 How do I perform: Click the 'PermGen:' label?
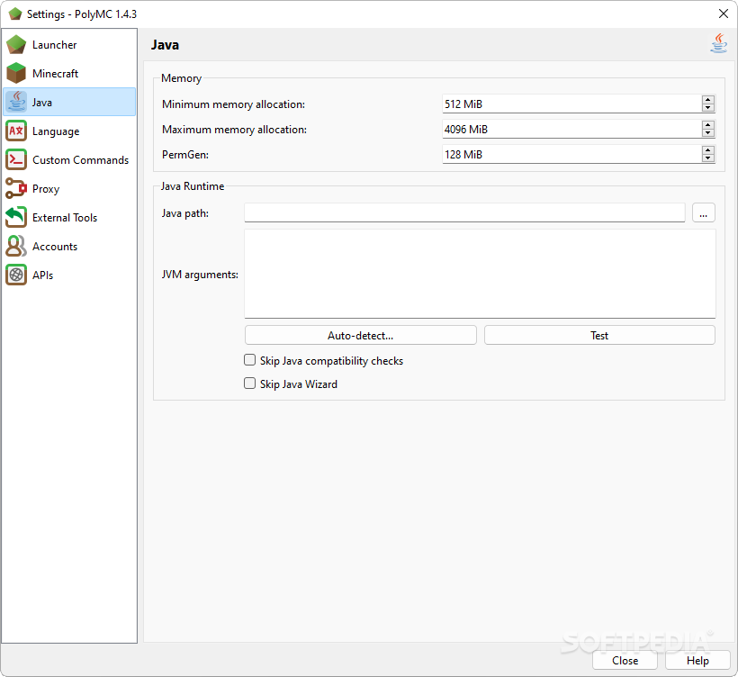tap(185, 155)
